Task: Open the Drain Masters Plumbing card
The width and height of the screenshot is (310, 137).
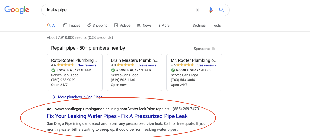Action: 134,72
